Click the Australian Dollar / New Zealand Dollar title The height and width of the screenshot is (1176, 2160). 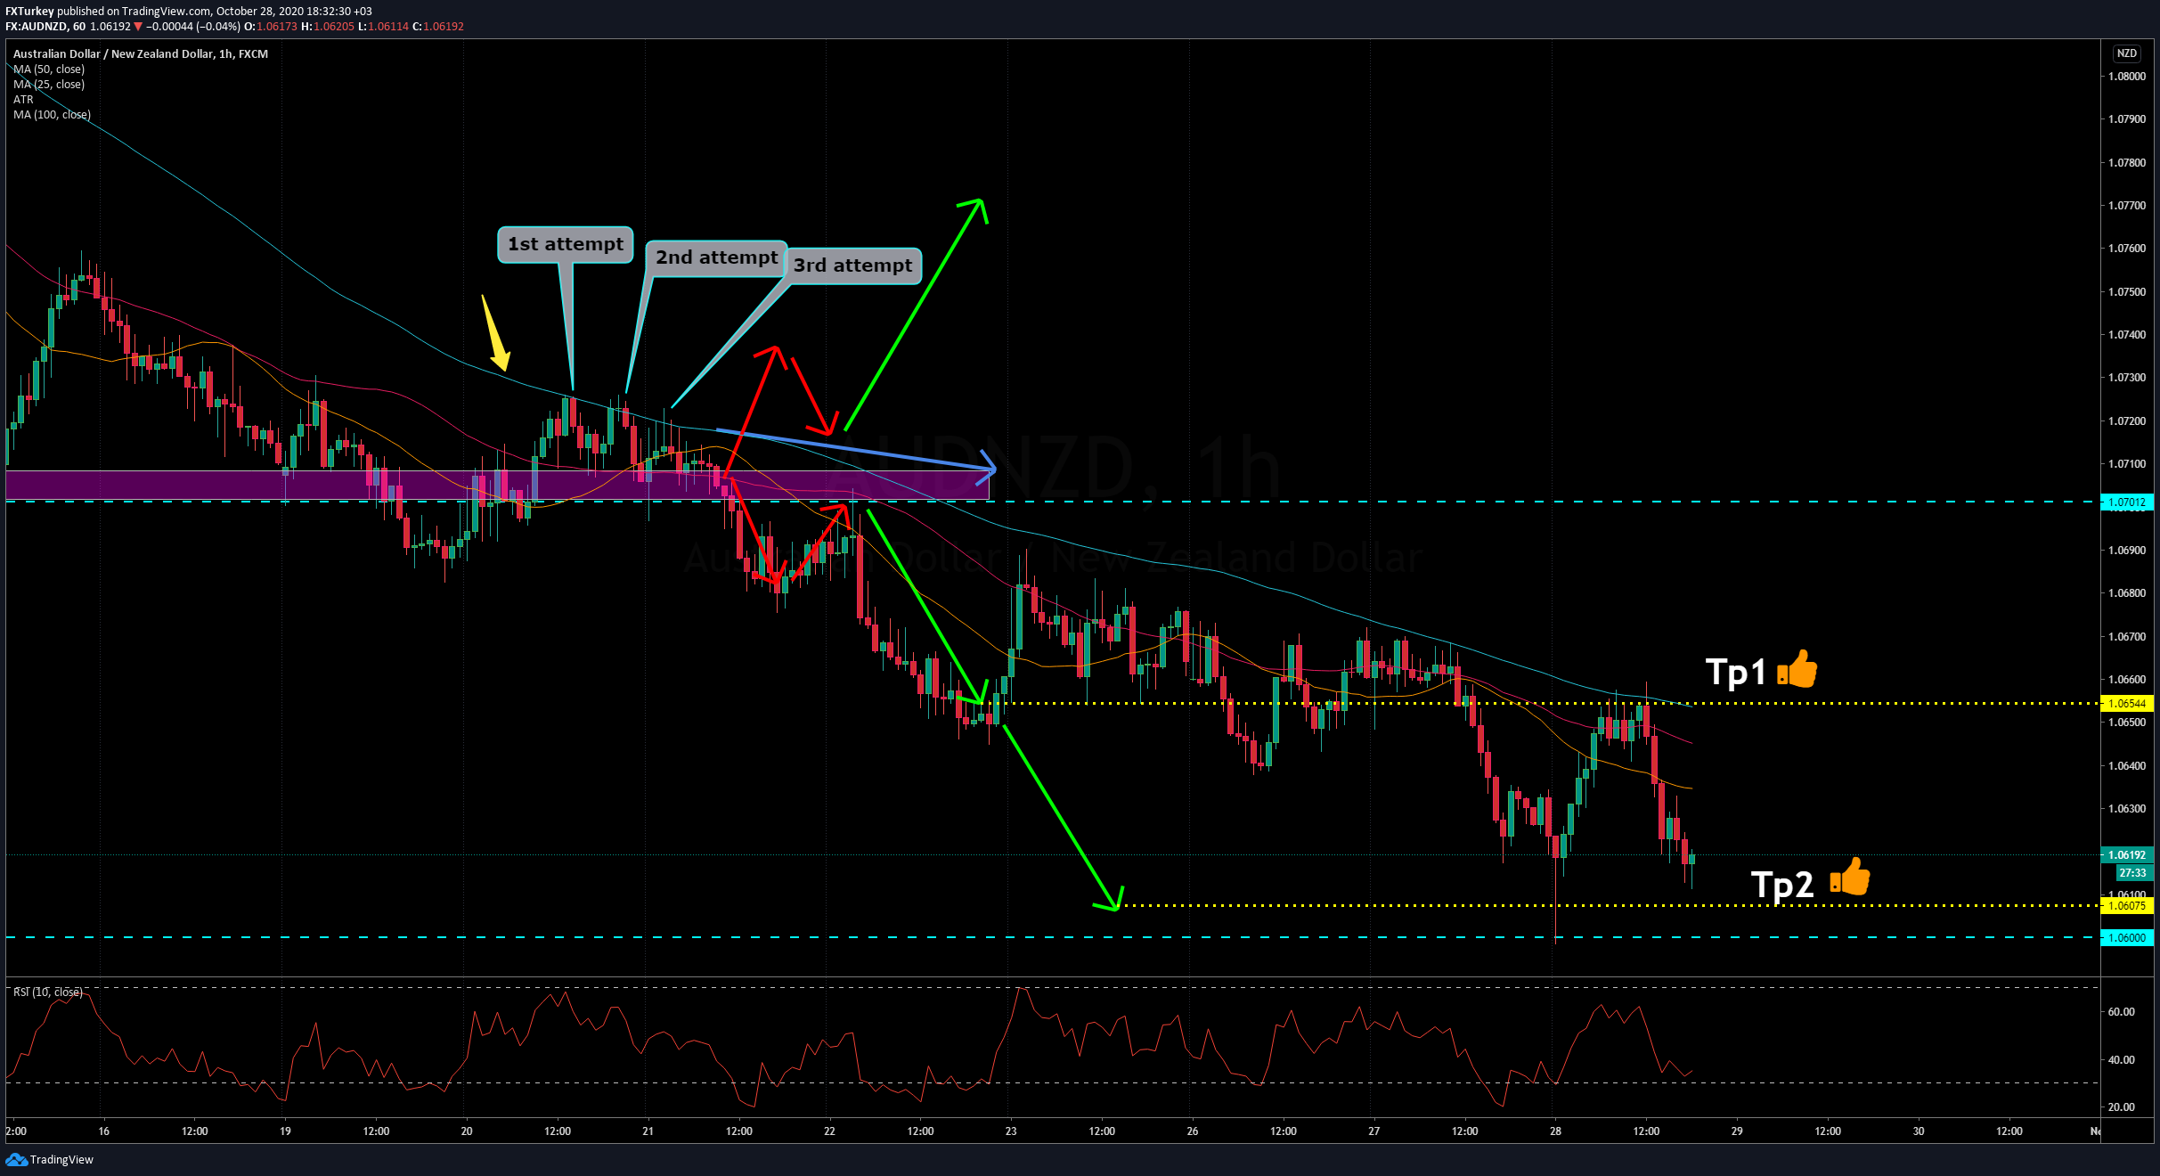coord(140,53)
